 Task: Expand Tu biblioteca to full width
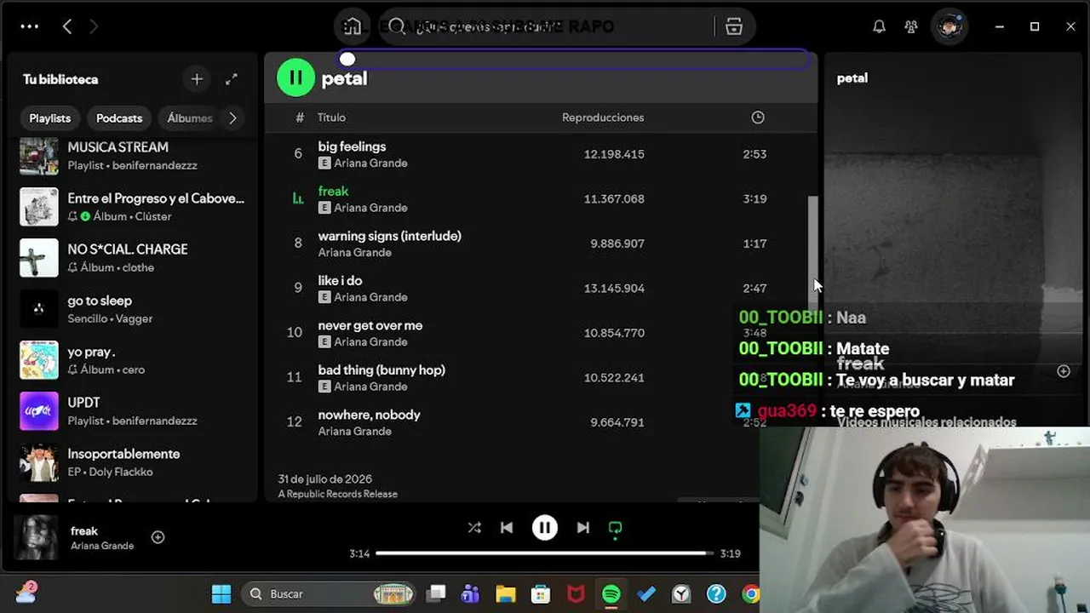tap(232, 79)
